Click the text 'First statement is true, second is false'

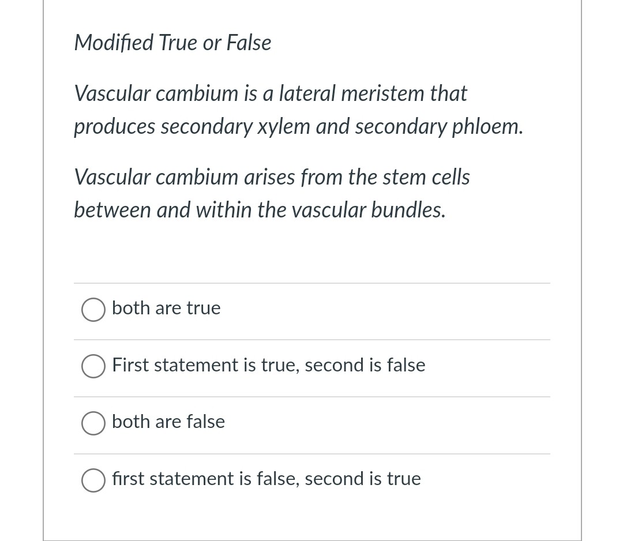pos(268,365)
